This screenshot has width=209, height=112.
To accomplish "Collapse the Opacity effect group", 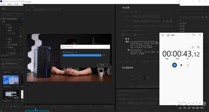I will [x=4, y=47].
